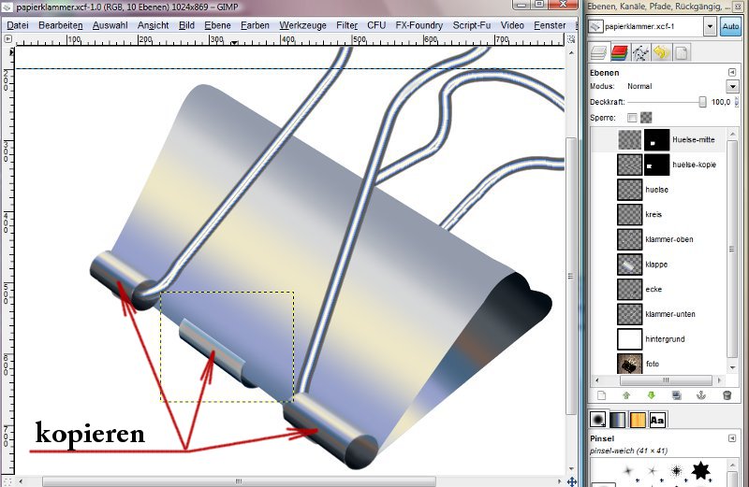The image size is (749, 487).
Task: Raise the layer with green up arrow
Action: tap(626, 395)
